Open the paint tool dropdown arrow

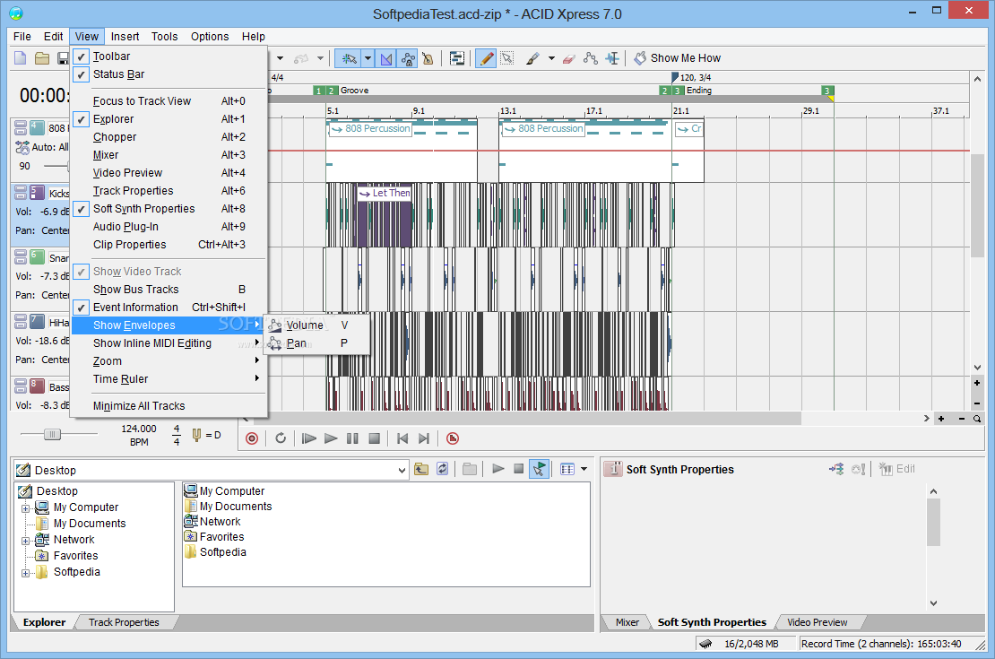[551, 59]
